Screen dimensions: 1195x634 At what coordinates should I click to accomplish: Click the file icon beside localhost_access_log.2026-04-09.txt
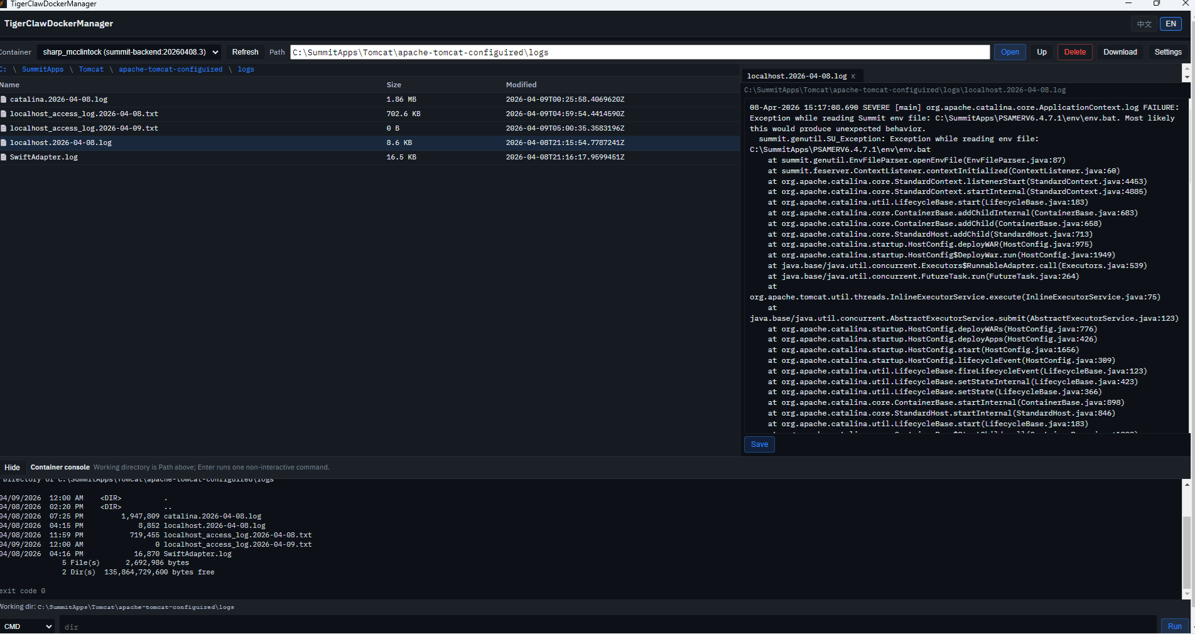coord(4,128)
